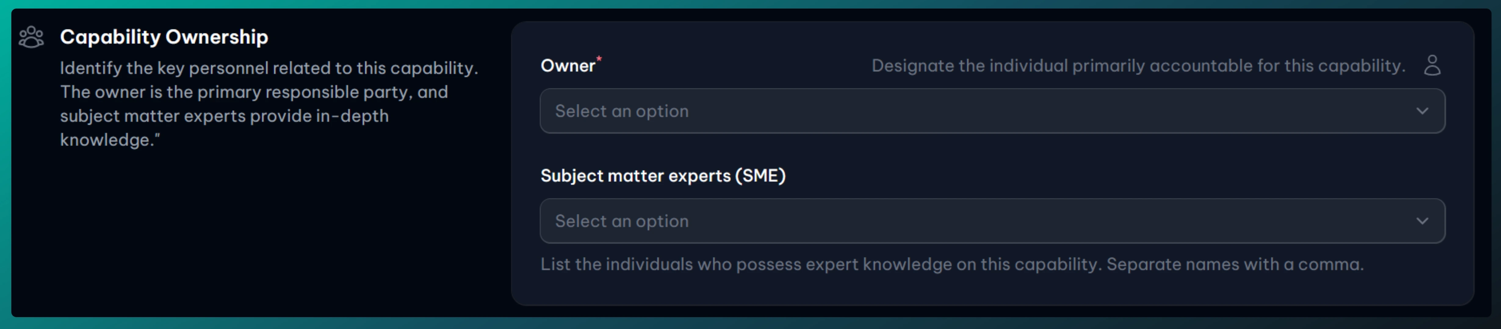Click Owner's "Select an option" placeholder text

tap(621, 111)
